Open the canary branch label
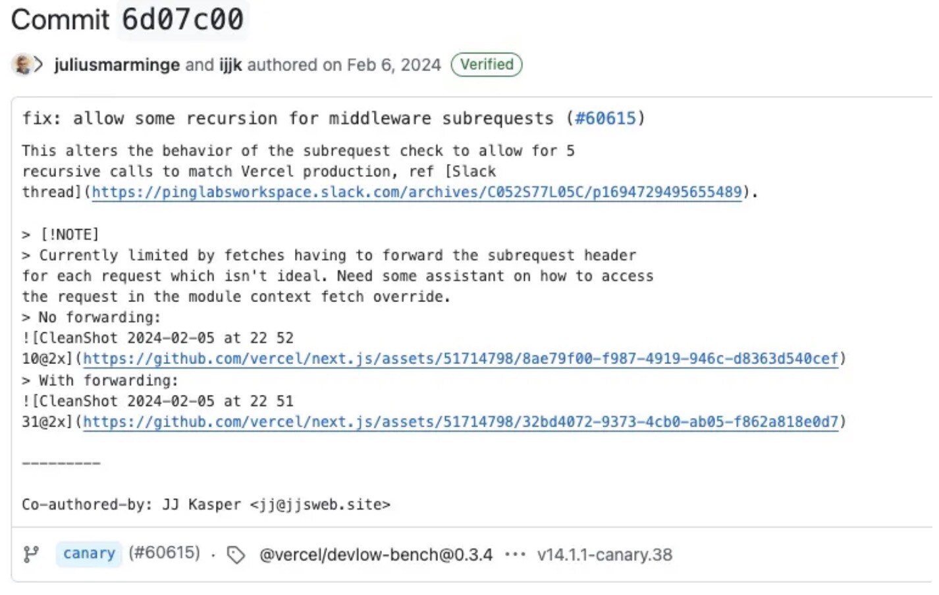 coord(89,554)
